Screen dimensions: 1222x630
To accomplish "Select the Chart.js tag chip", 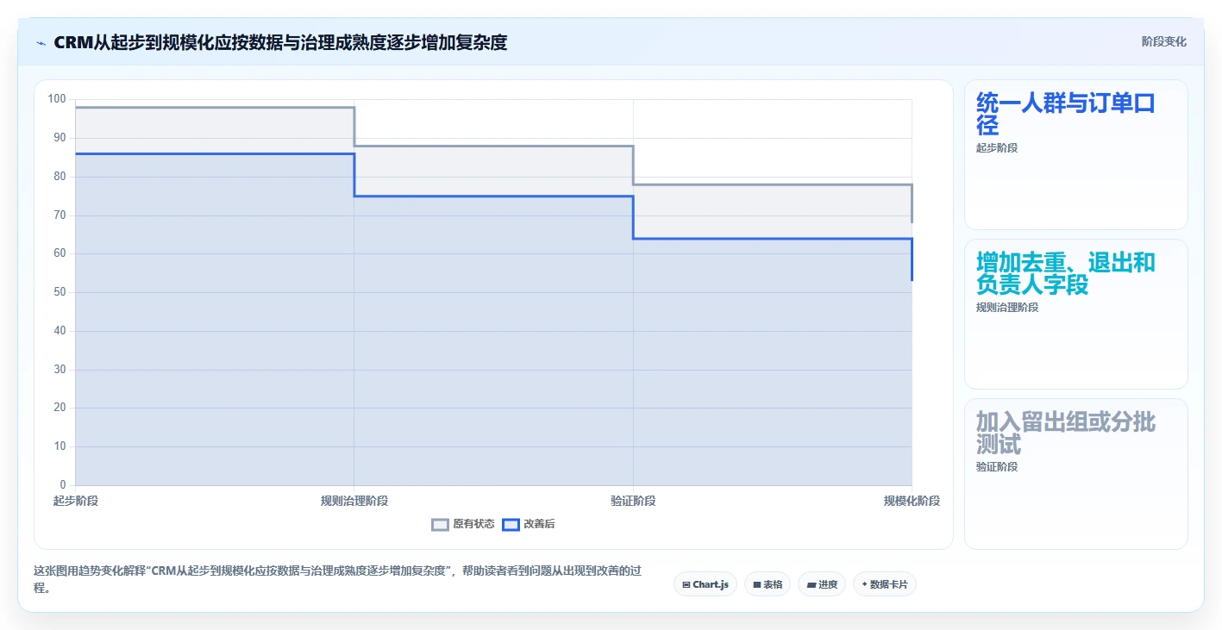I will point(705,584).
